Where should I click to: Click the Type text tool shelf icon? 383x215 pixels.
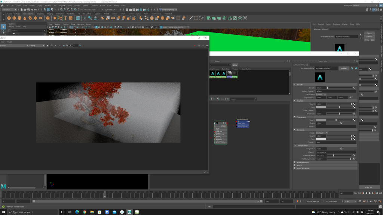[x=65, y=18]
